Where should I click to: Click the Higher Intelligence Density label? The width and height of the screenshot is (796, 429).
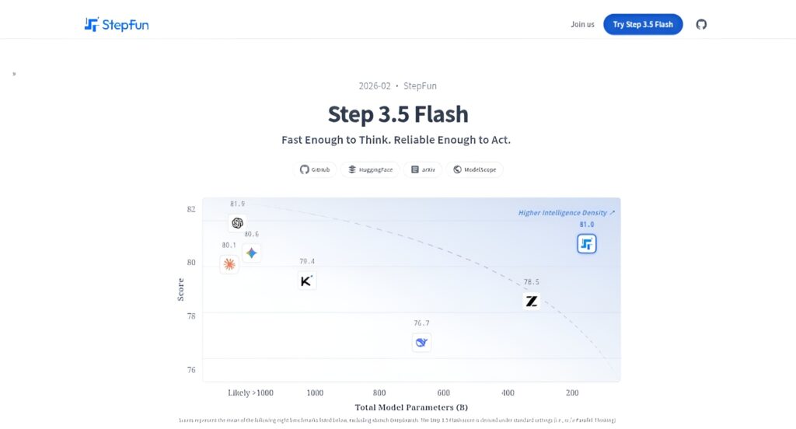pyautogui.click(x=567, y=212)
